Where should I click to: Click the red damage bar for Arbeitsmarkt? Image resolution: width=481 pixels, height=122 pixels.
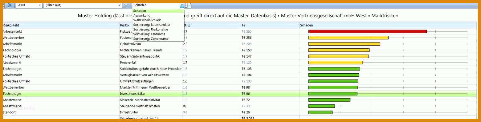[x=368, y=31]
